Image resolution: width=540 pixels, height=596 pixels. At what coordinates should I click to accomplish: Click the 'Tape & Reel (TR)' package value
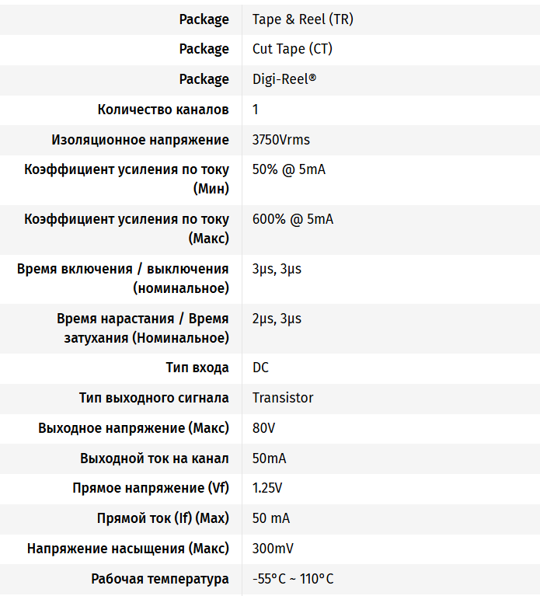click(x=302, y=19)
